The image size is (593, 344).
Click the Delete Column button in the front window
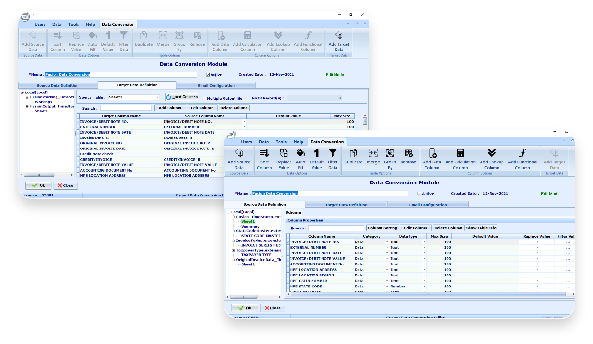pyautogui.click(x=448, y=228)
